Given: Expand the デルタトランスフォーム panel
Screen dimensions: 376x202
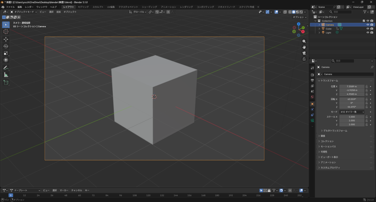Looking at the screenshot, I should [x=334, y=131].
